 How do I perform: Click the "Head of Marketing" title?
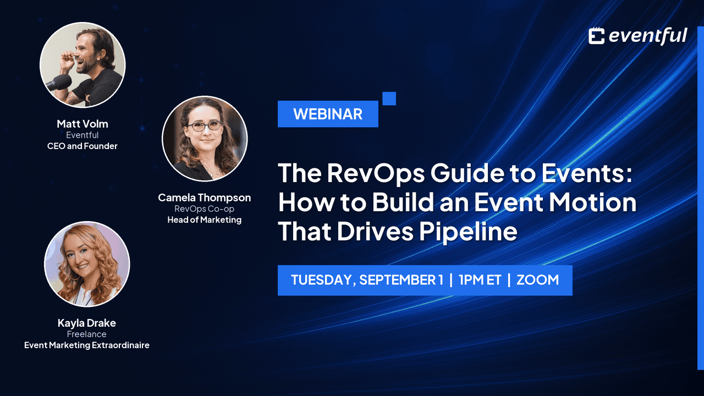tap(205, 220)
